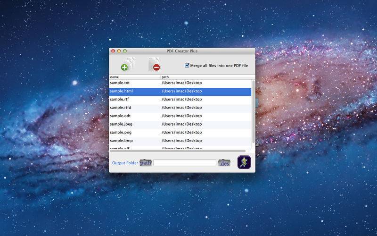
Task: Click the vertical scrollbar of the file list
Action: tap(254, 112)
